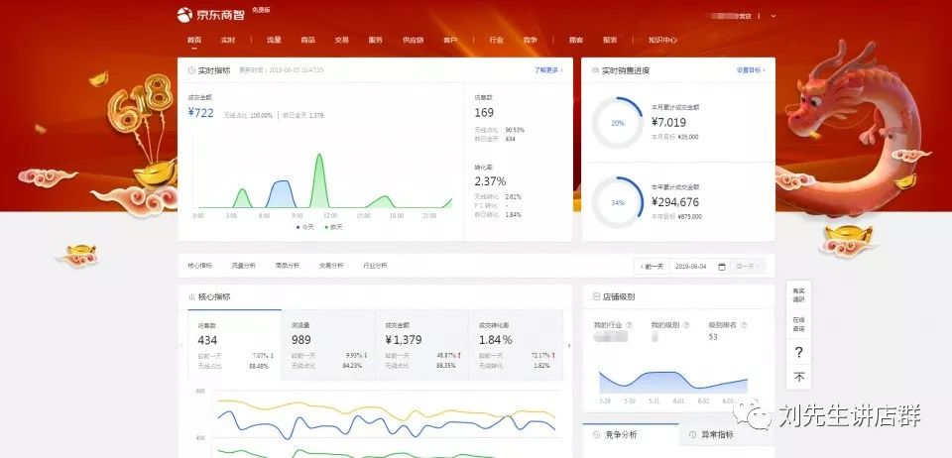Select the ¥722 成交金额 value
The image size is (952, 458).
(201, 113)
